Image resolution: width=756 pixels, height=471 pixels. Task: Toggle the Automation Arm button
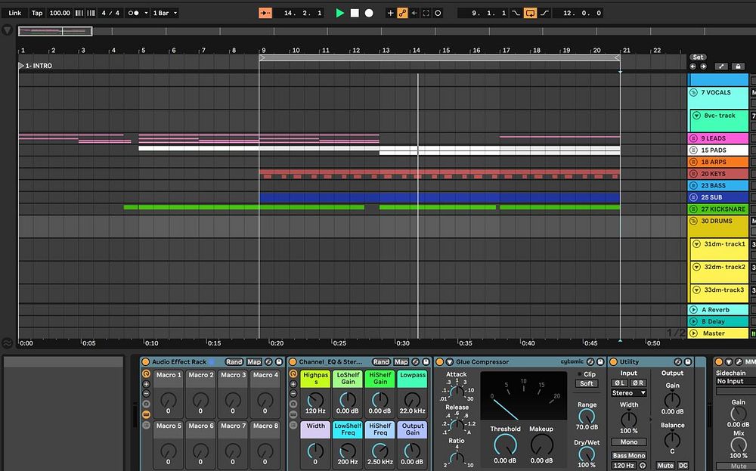click(404, 13)
